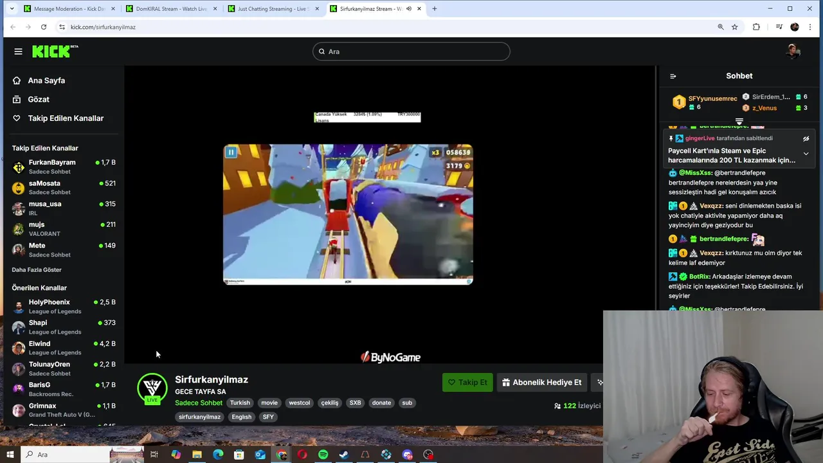Expand Daha Fazla Göster list
Screen dimensions: 823x463
[37, 269]
